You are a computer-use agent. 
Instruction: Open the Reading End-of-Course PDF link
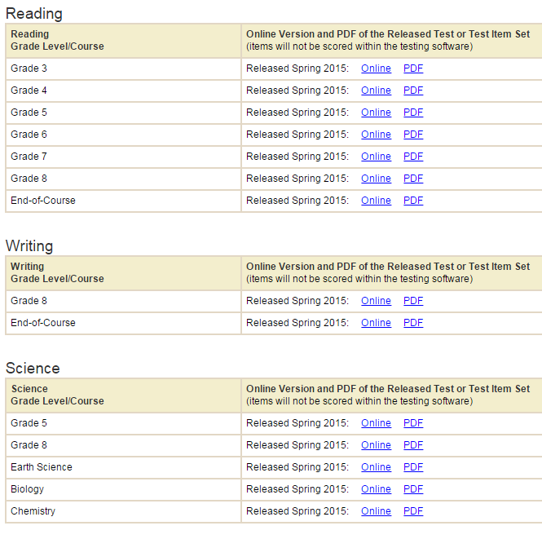[x=413, y=201]
